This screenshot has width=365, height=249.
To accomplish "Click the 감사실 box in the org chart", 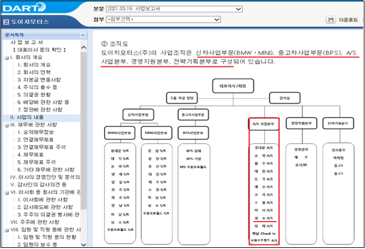I will point(284,98).
